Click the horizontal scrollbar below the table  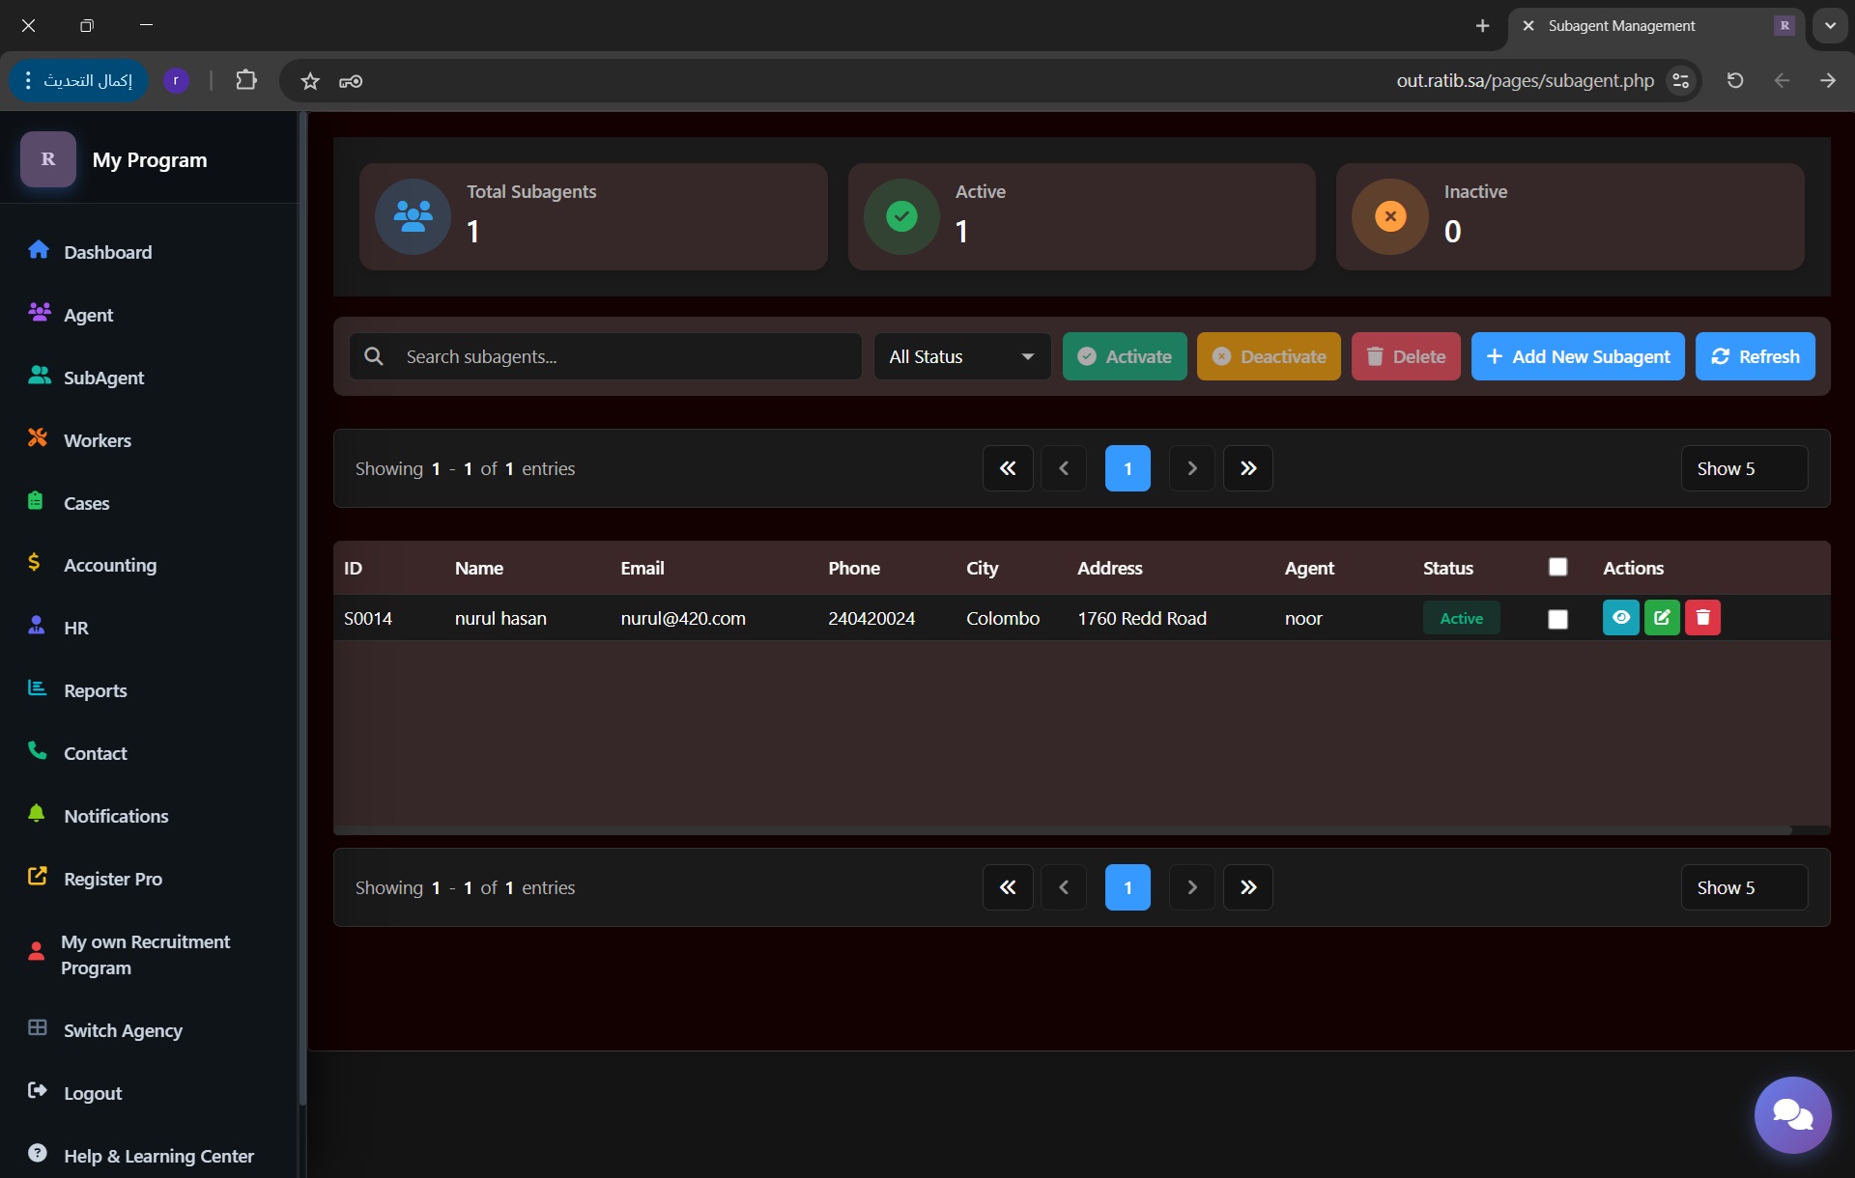(x=1063, y=829)
